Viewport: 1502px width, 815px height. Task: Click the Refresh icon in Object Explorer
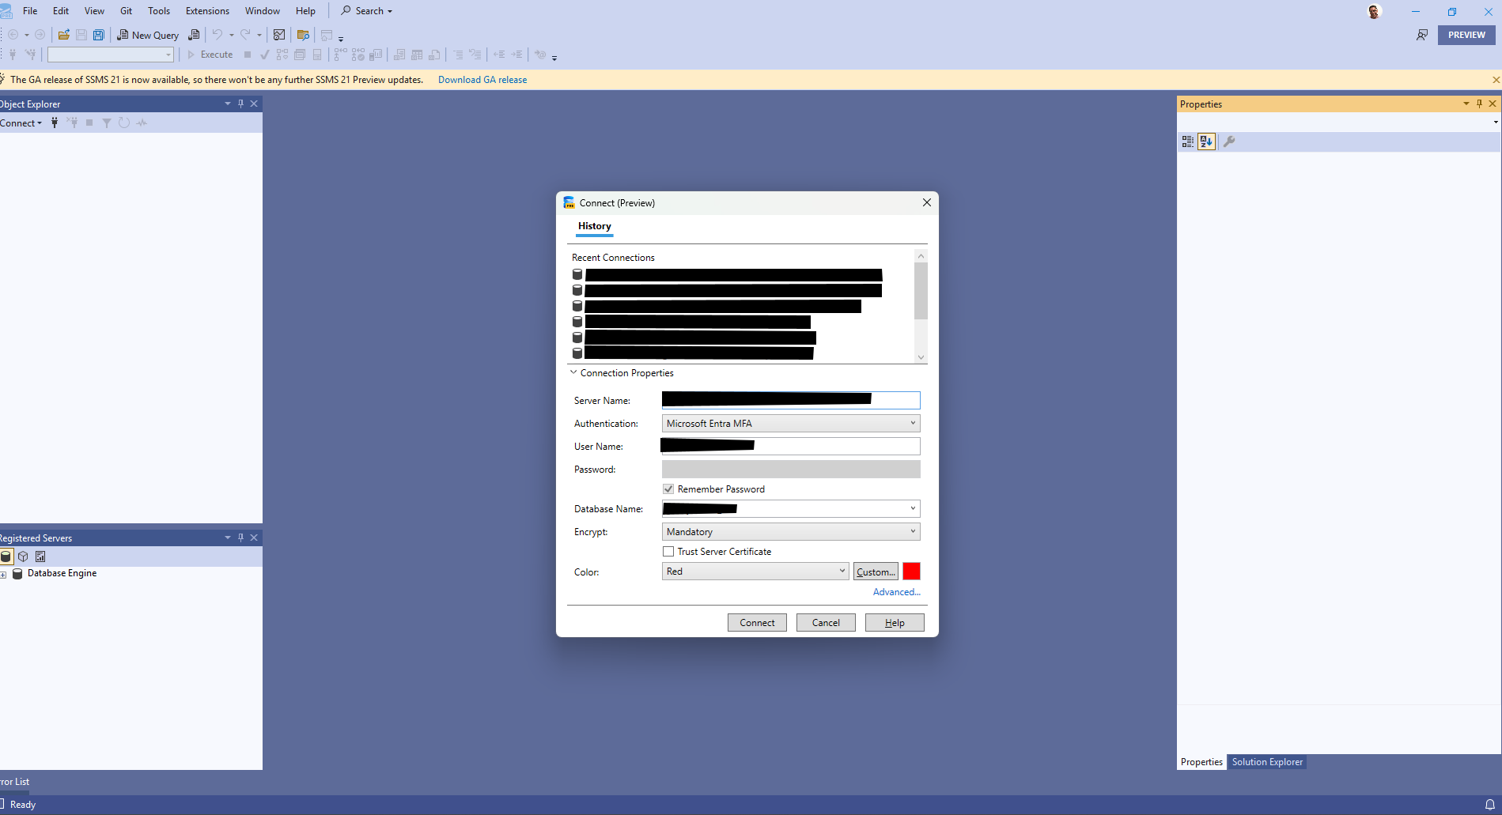coord(124,123)
